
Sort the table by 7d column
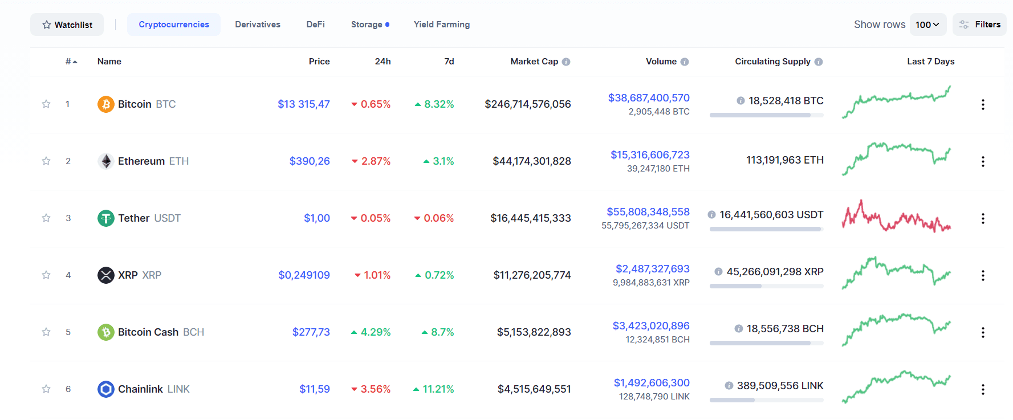coord(449,62)
